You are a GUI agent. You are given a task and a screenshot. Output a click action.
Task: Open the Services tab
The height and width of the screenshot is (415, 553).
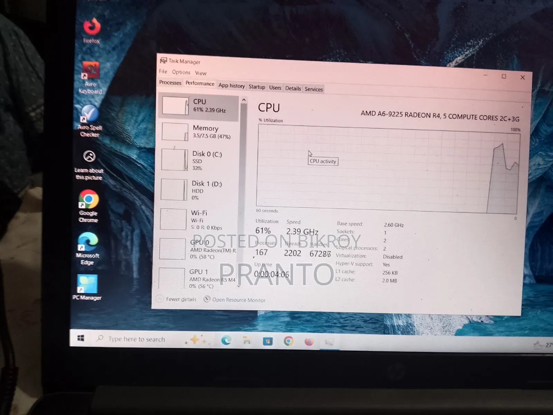[314, 89]
